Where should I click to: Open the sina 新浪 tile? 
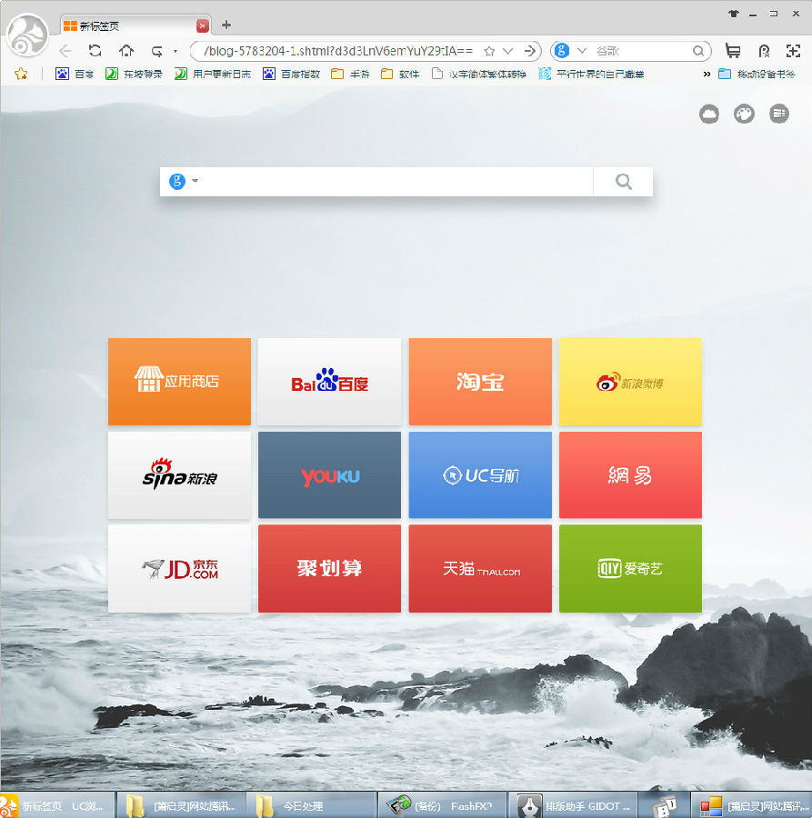179,474
